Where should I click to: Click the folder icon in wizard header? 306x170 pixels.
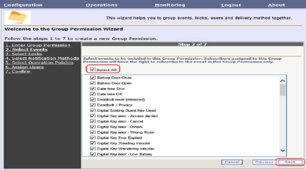[x=17, y=17]
